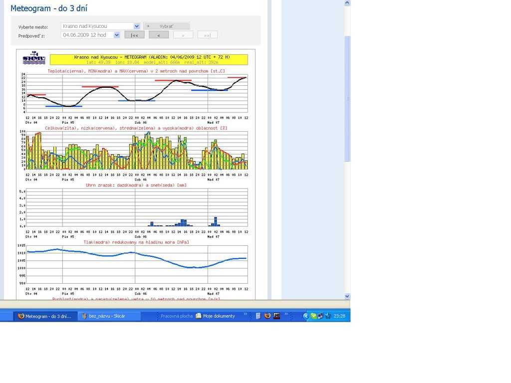Click the scrollbar down arrow
This screenshot has width=511, height=383.
point(347,296)
